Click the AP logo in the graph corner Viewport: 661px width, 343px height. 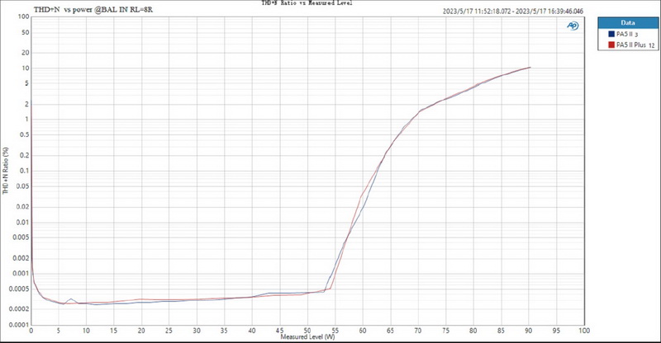coord(572,26)
